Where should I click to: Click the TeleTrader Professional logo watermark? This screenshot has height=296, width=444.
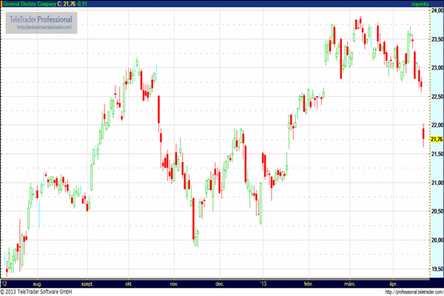point(43,18)
